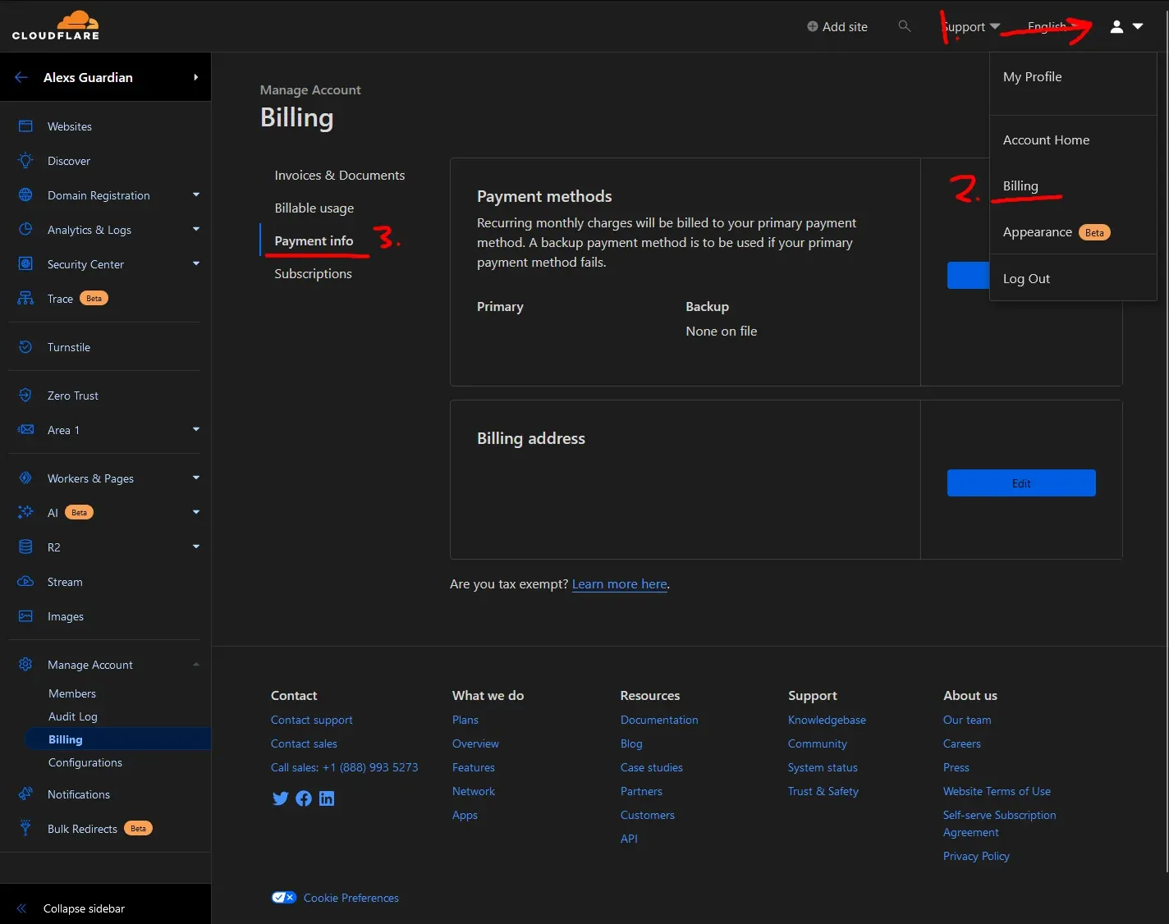Expand the Workers & Pages submenu
Image resolution: width=1169 pixels, height=924 pixels.
tap(196, 478)
